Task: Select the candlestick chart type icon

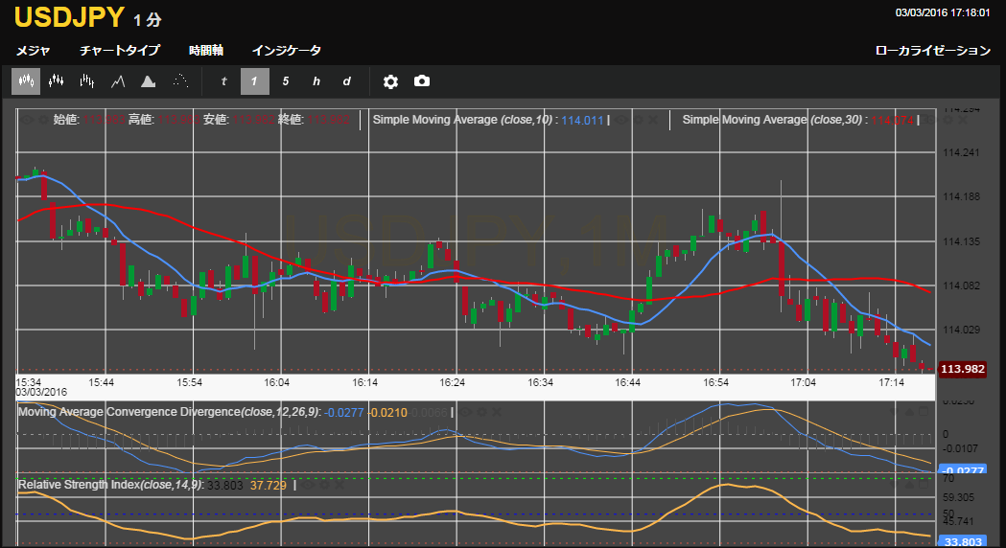Action: coord(26,81)
